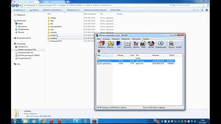Click WinRAR's Найти (Find) toolbar icon

click(143, 44)
